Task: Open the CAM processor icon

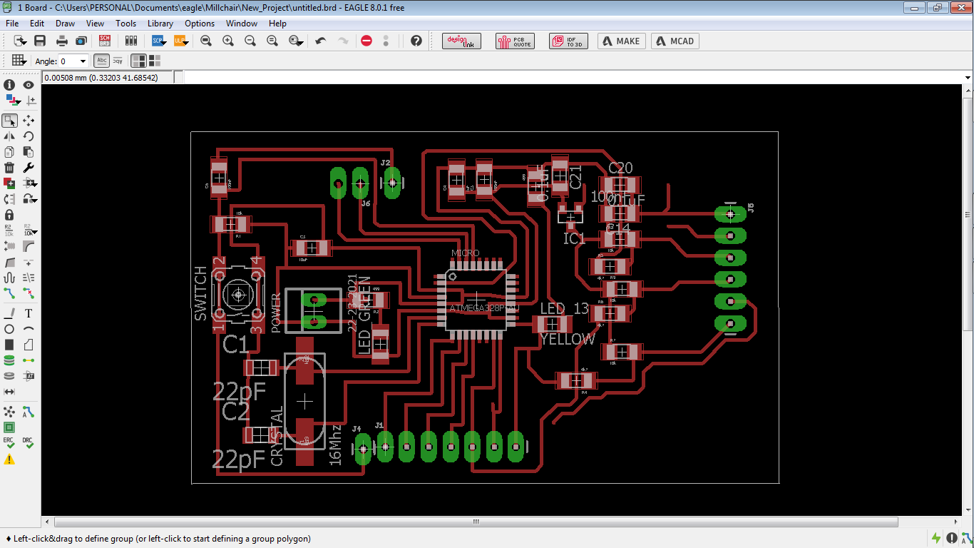Action: point(81,41)
